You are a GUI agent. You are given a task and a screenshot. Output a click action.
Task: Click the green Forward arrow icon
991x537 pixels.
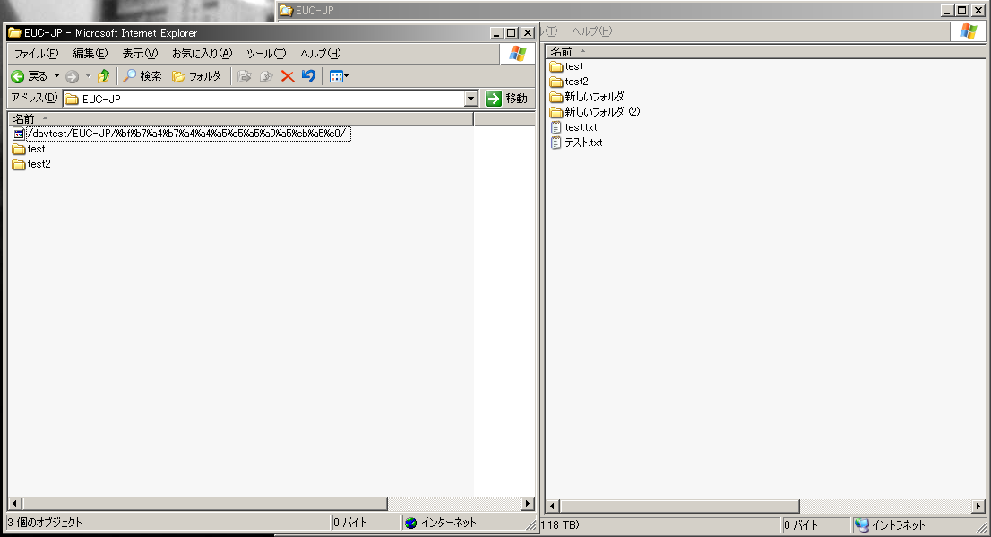(72, 76)
